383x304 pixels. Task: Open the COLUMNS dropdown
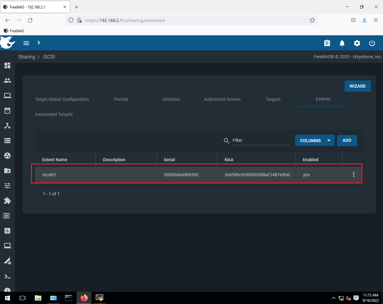(x=315, y=141)
